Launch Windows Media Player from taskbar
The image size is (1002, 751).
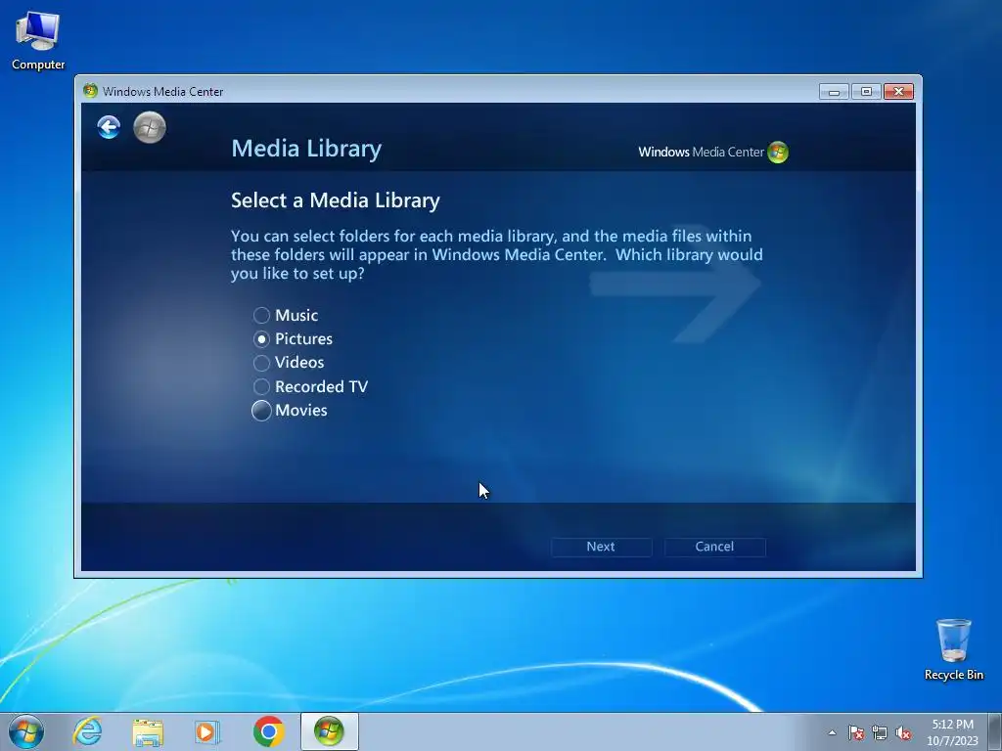207,731
